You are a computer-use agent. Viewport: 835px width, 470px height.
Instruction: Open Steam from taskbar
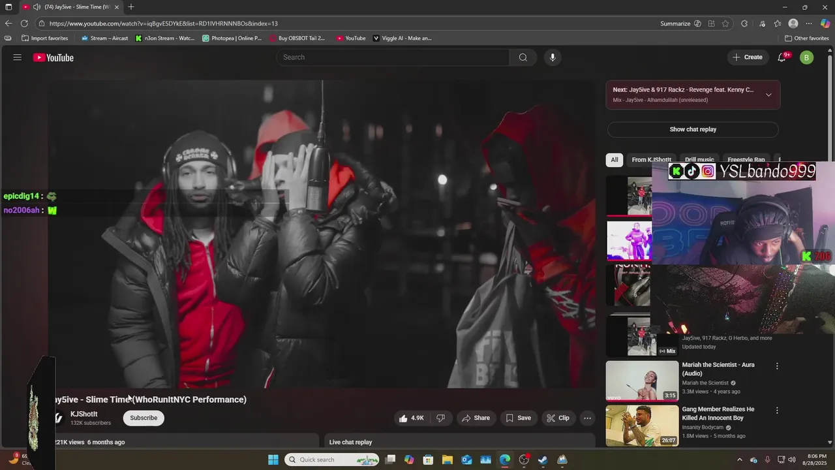coord(543,460)
